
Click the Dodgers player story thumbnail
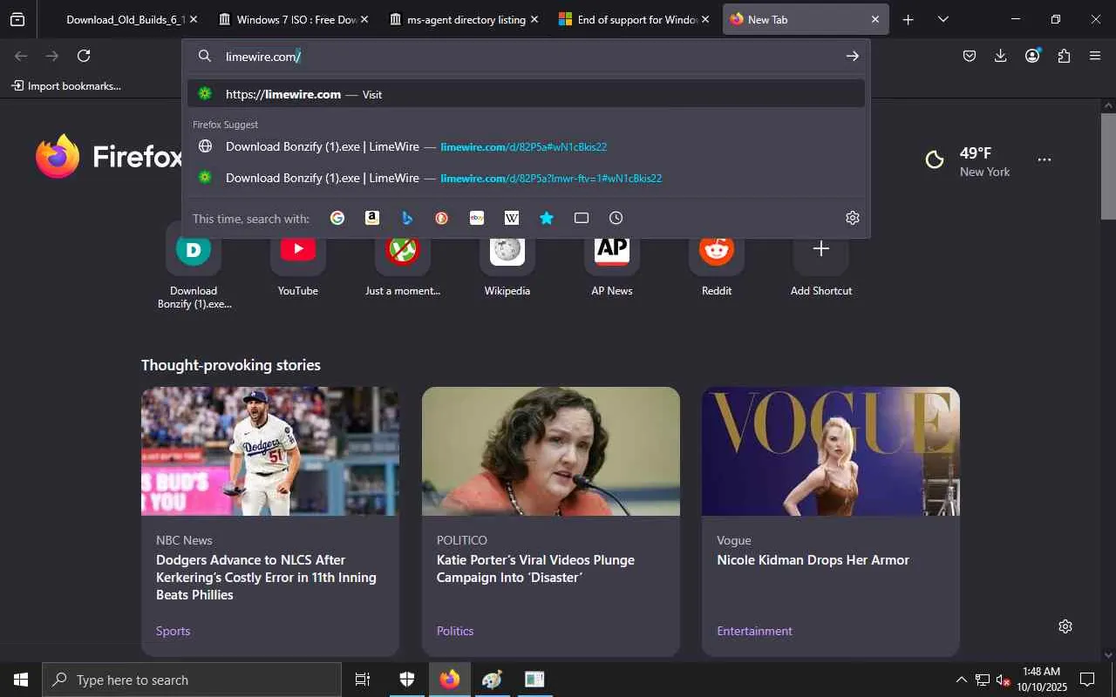pos(270,451)
